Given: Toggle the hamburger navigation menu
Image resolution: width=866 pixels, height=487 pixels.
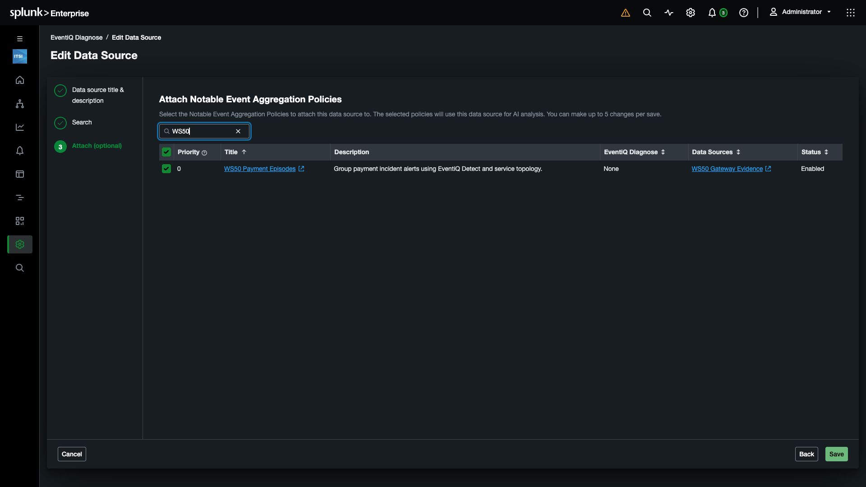Looking at the screenshot, I should coord(20,39).
